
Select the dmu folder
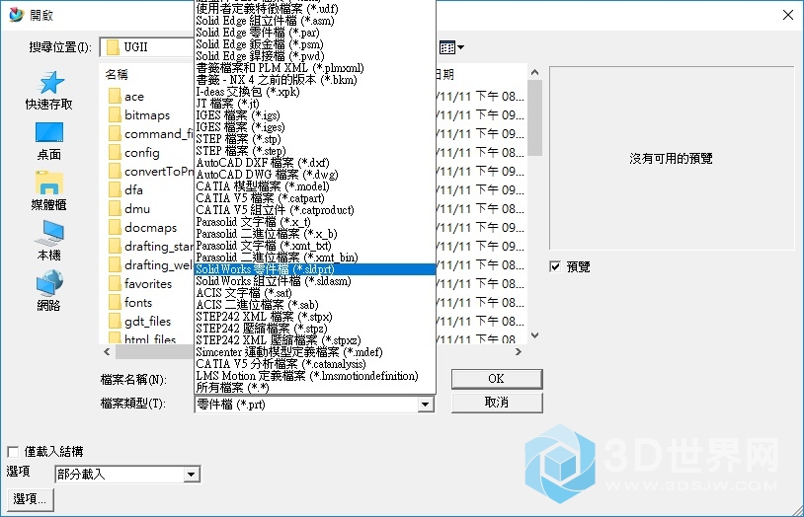(x=129, y=208)
